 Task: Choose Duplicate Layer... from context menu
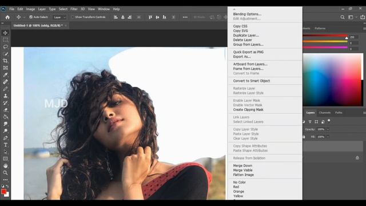click(x=246, y=35)
